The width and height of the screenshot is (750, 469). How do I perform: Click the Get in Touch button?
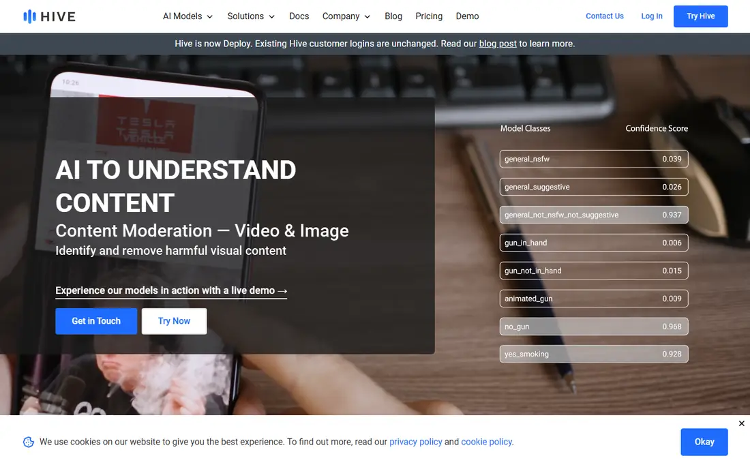pos(96,321)
